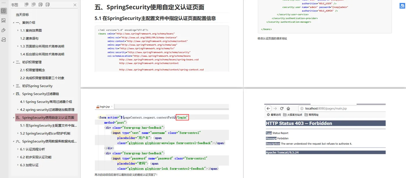Click the expand all bookmarks icon
This screenshot has height=178, width=406.
pyautogui.click(x=26, y=5)
